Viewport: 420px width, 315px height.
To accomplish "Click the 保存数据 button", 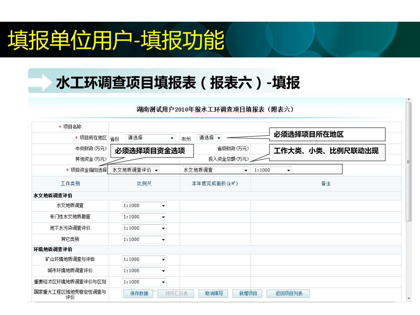I will point(139,294).
